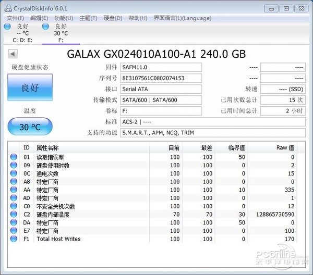Click the 属性名称 column header
The image size is (313, 275).
pyautogui.click(x=92, y=148)
